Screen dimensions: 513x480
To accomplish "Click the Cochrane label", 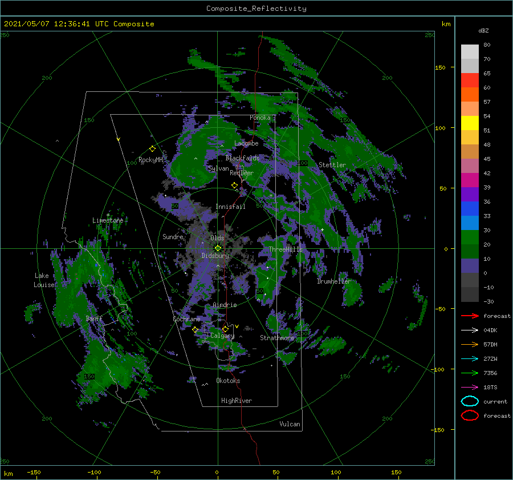I will (186, 319).
